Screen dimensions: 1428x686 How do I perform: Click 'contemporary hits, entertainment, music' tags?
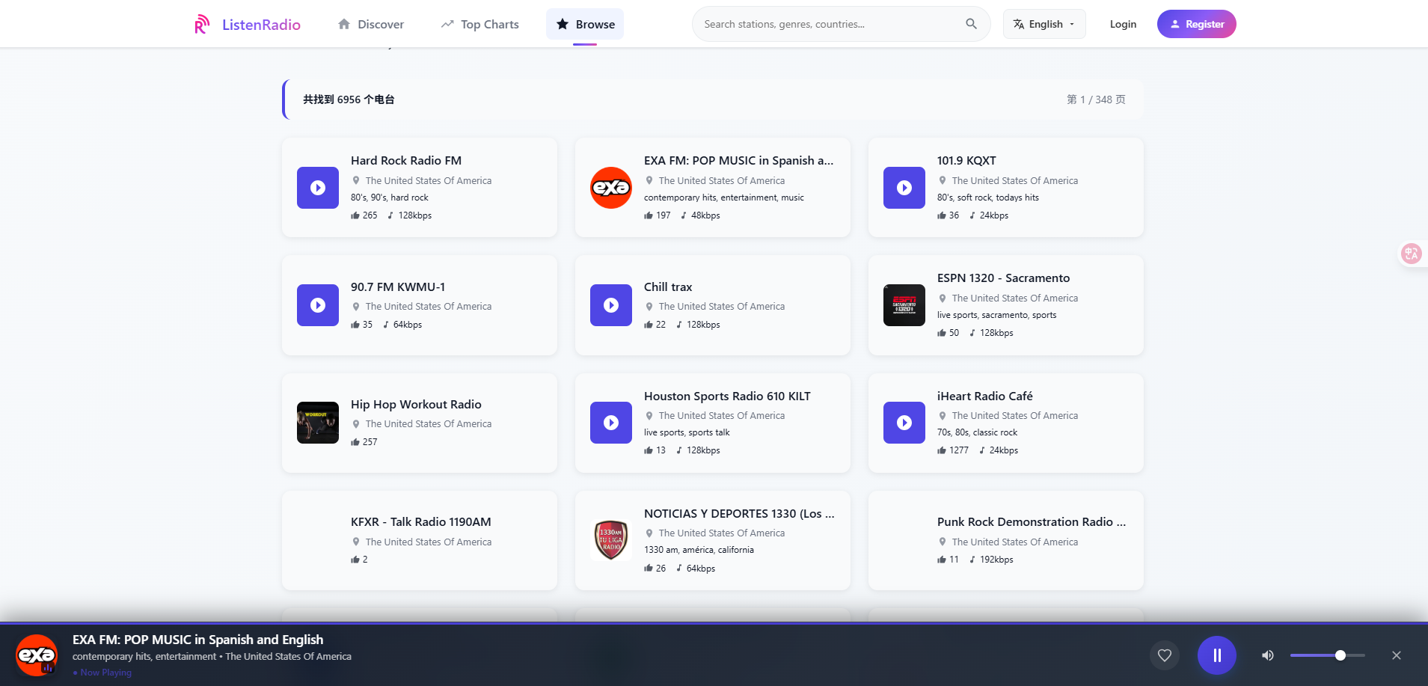724,197
